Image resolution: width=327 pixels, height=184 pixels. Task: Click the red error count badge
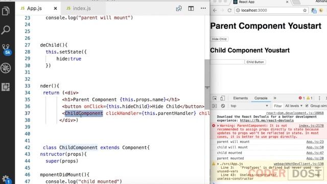301,98
